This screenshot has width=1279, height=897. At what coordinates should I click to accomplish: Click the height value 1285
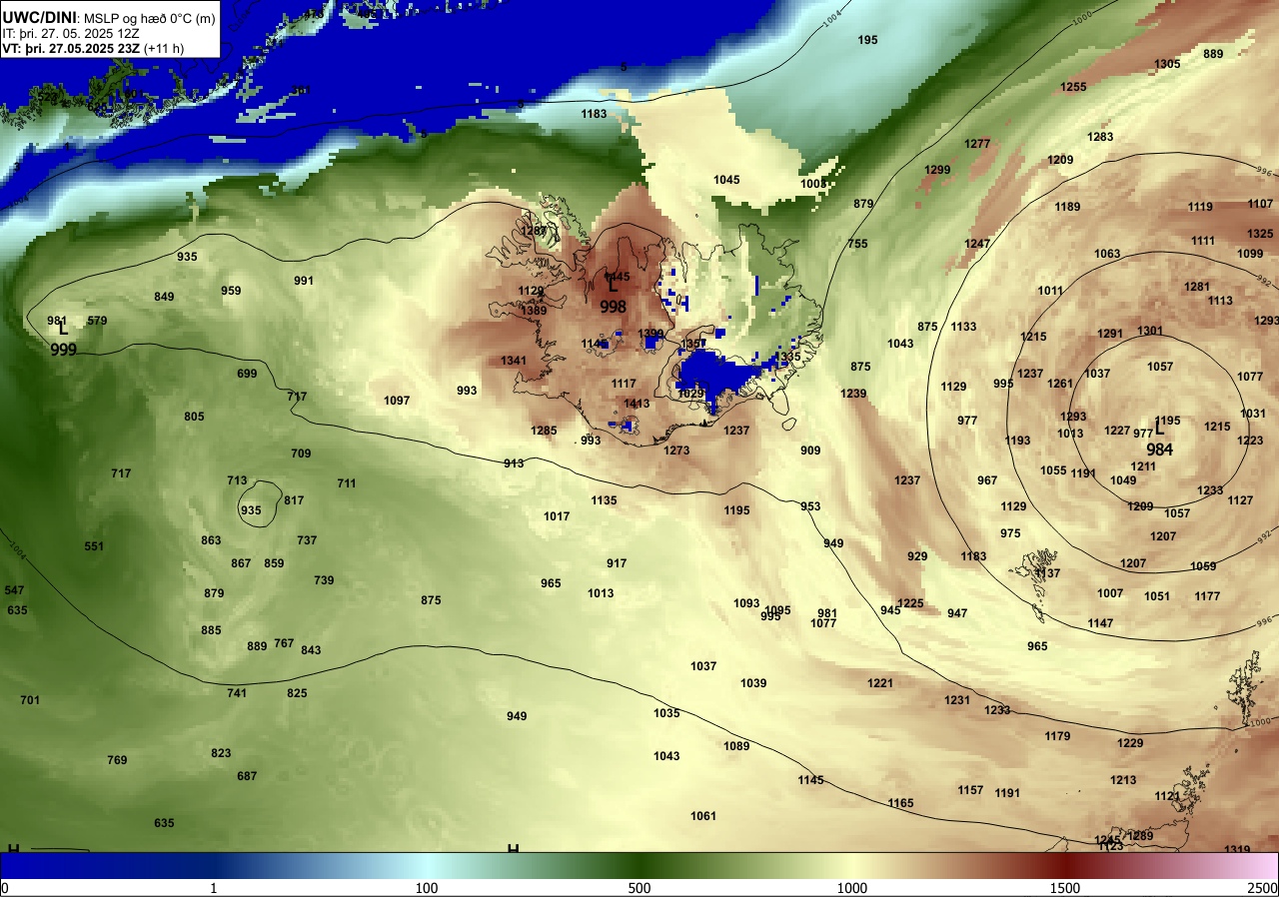(x=544, y=431)
